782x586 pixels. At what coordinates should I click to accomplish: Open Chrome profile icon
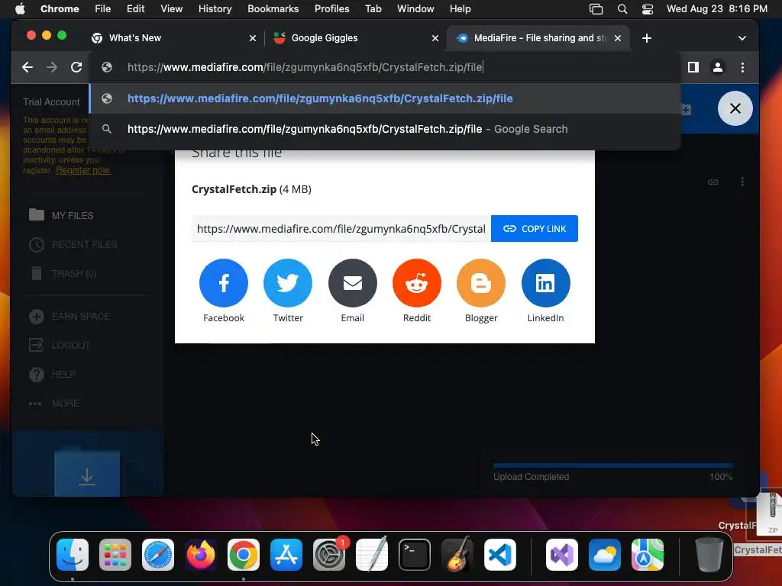(x=718, y=67)
